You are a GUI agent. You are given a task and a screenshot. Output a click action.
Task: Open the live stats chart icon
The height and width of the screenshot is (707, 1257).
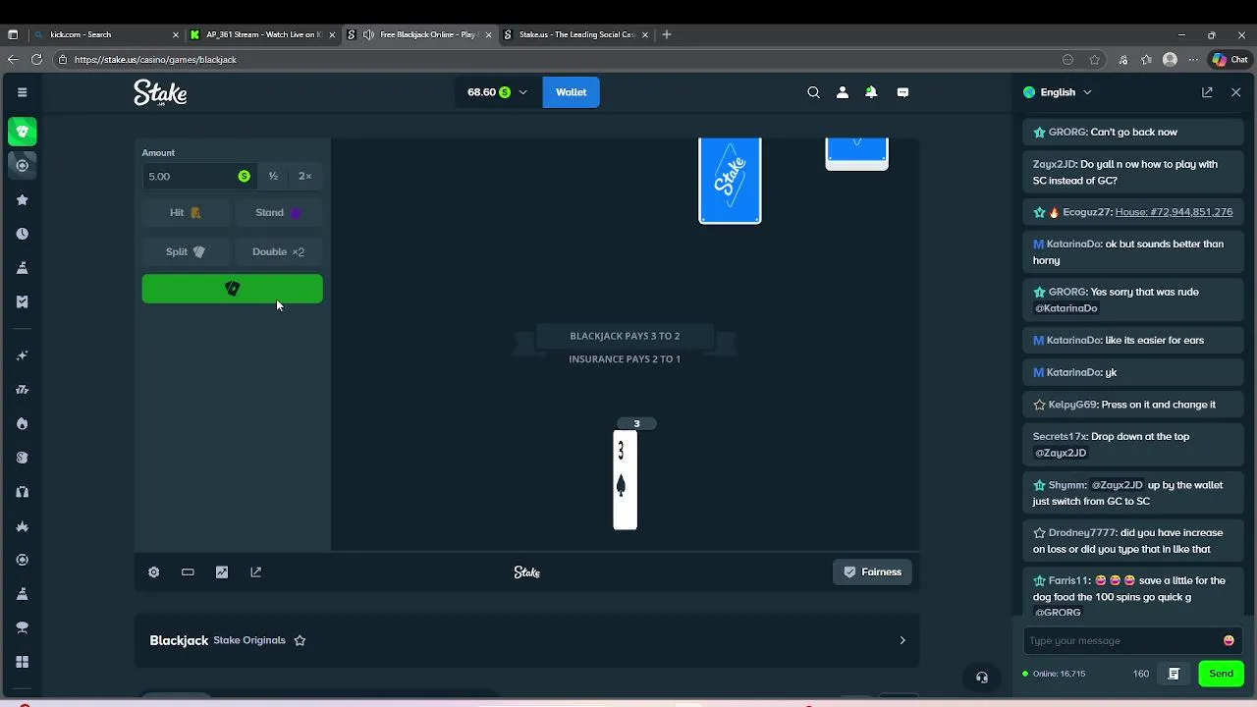click(222, 571)
